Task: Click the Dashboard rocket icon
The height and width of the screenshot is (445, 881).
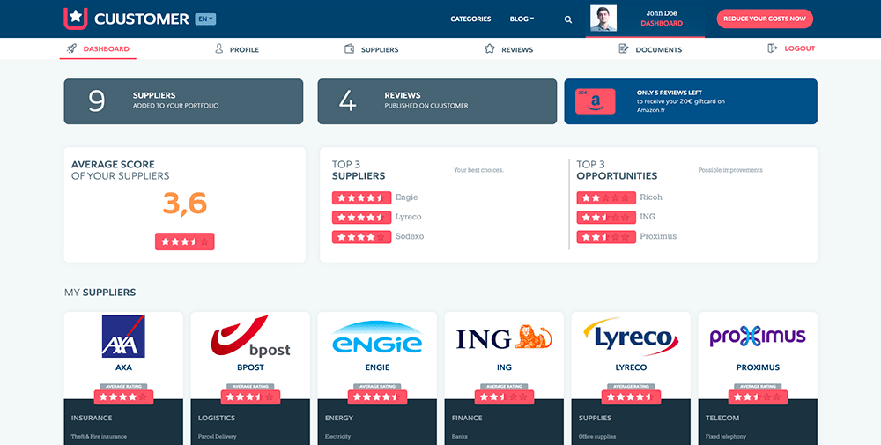Action: [71, 48]
